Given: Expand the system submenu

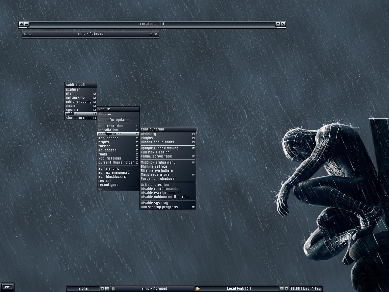Looking at the screenshot, I should pyautogui.click(x=81, y=110).
